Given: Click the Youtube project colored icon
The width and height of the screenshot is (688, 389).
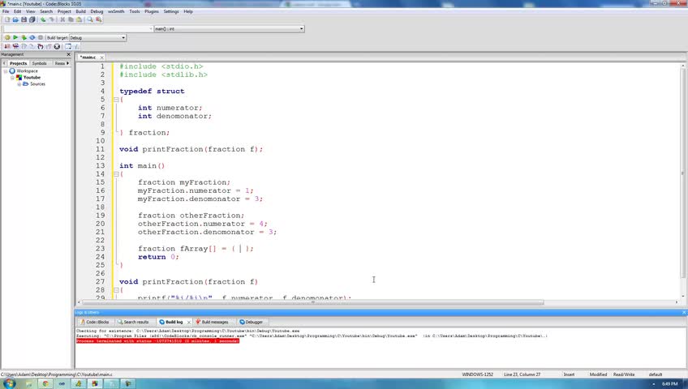Looking at the screenshot, I should tap(19, 77).
